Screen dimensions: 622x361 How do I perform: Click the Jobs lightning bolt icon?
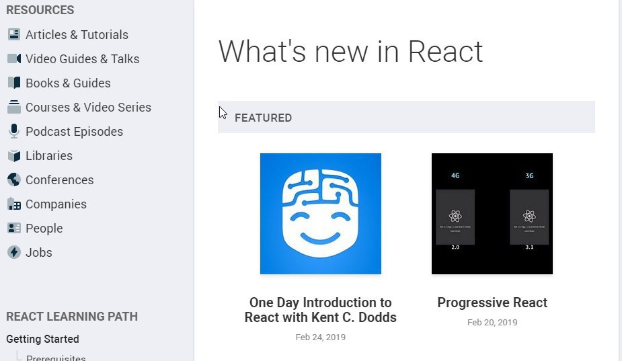tap(14, 252)
